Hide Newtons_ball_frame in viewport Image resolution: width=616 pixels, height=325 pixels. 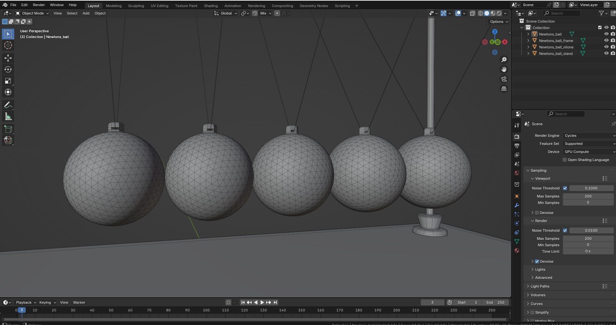(x=606, y=40)
